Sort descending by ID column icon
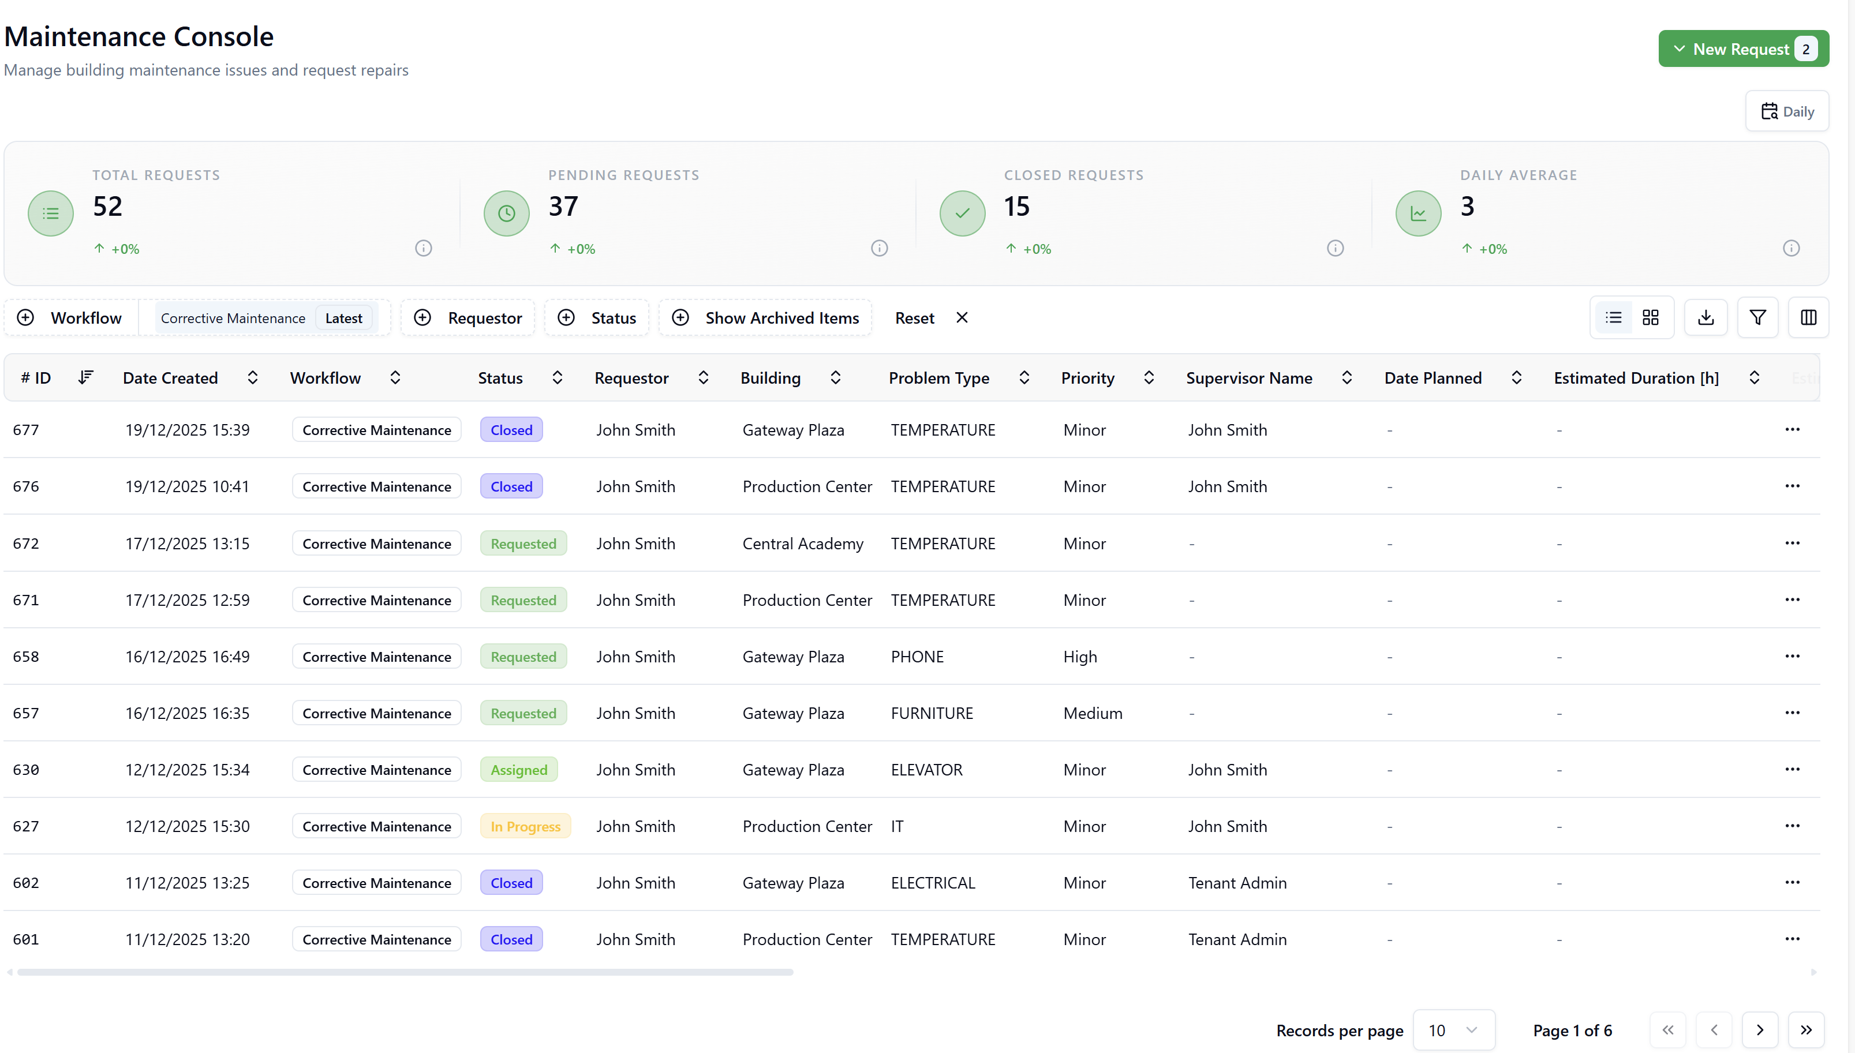Screen dimensions: 1855x1053 coord(85,377)
